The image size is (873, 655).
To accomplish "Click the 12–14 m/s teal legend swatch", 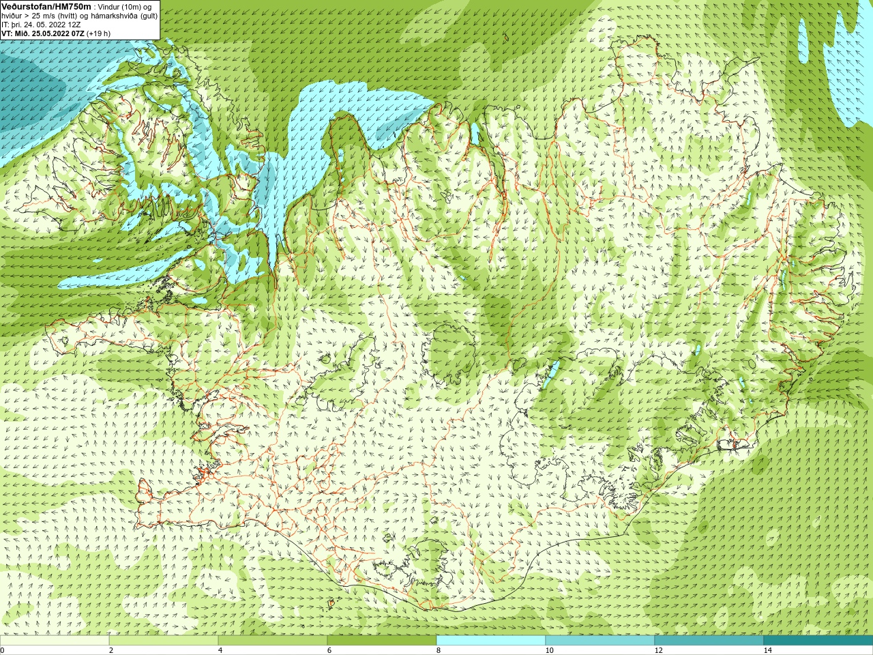I will [709, 641].
